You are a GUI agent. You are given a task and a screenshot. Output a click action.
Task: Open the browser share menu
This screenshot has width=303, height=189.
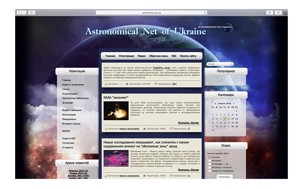(269, 13)
